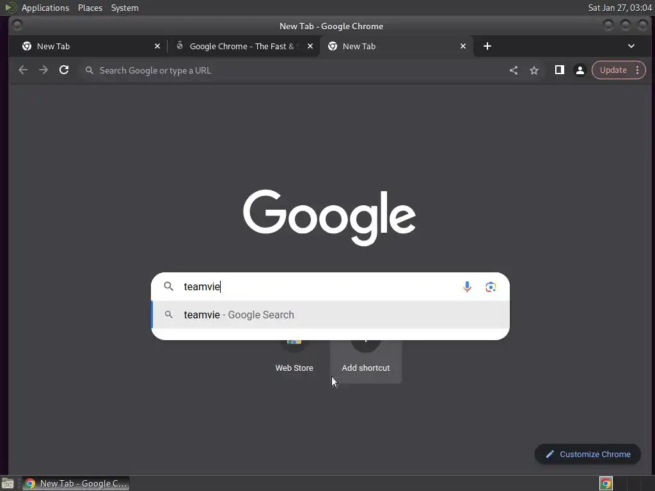Open the System menu
This screenshot has height=491, width=655.
(x=125, y=8)
